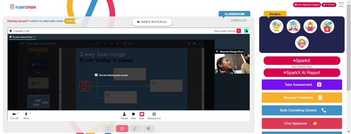Open How SparkX works link
Viewport: 351px width, 134px height.
click(x=302, y=66)
